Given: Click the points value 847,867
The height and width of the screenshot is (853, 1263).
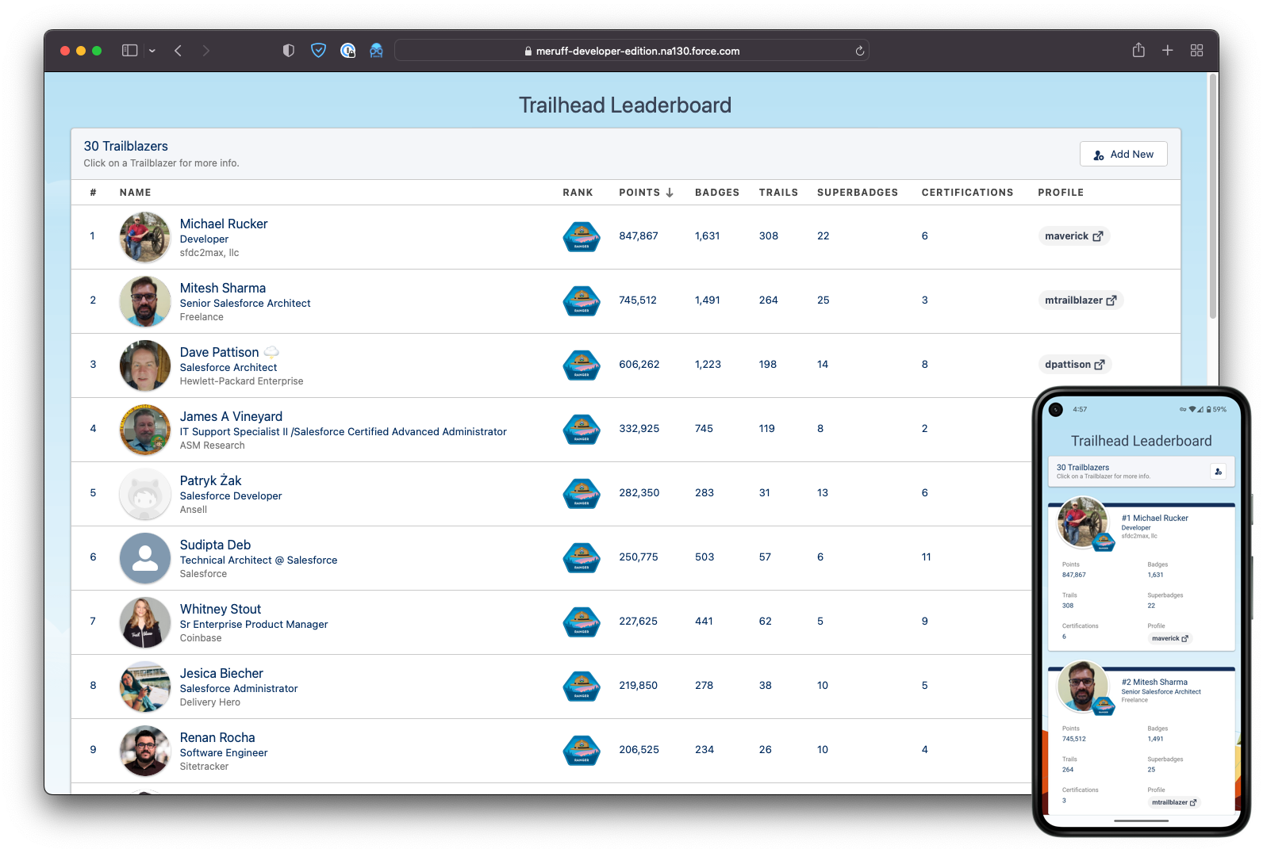Looking at the screenshot, I should tap(639, 236).
